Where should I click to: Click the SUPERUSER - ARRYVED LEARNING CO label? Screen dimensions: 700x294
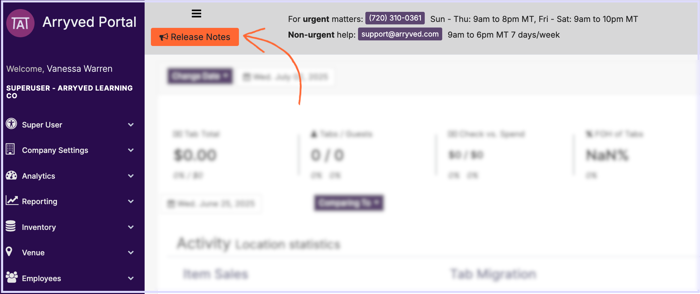pyautogui.click(x=70, y=92)
